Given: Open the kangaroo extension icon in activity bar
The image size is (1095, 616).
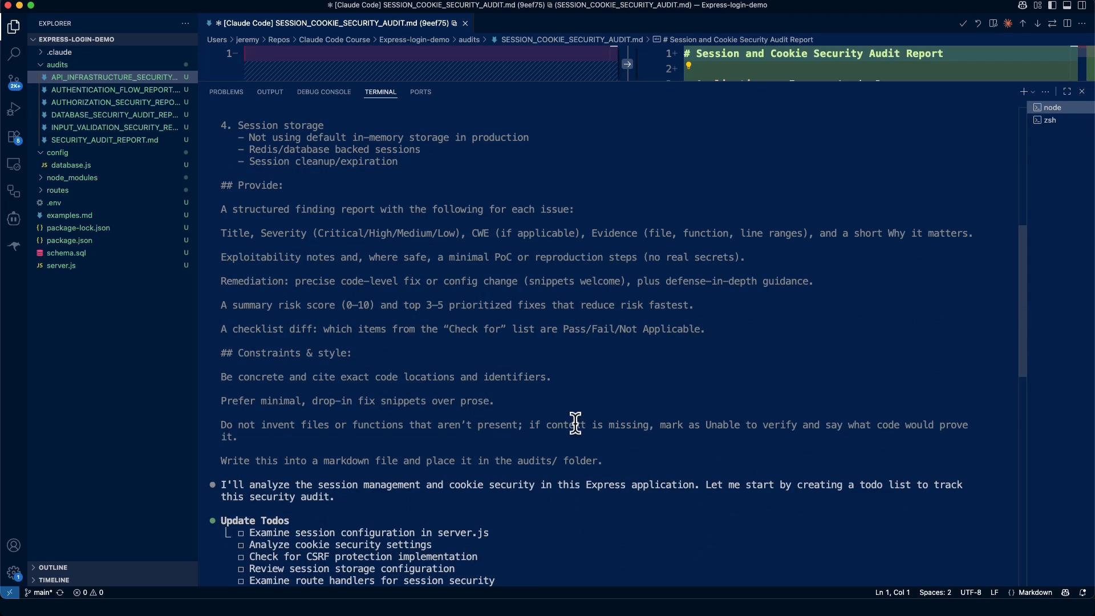Looking at the screenshot, I should click(x=14, y=246).
